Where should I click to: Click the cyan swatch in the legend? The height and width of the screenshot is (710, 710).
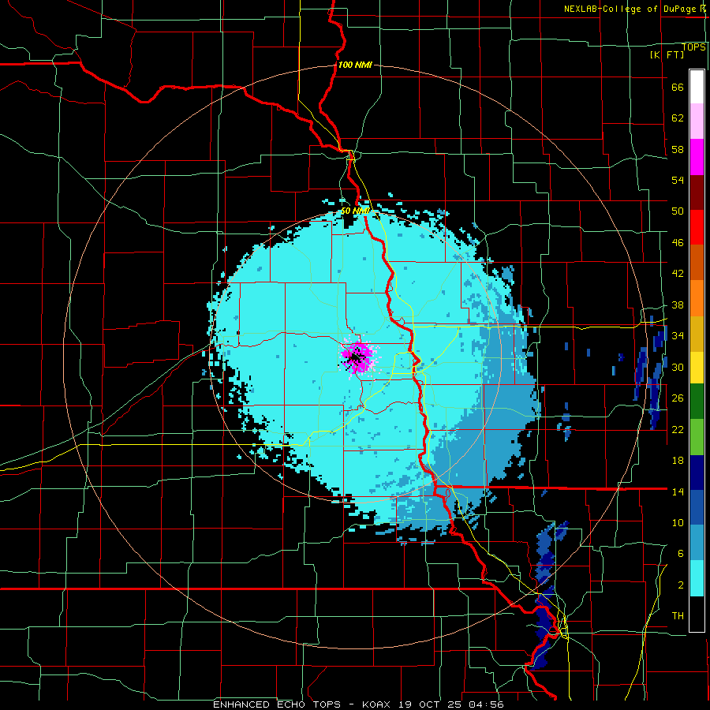pyautogui.click(x=697, y=578)
